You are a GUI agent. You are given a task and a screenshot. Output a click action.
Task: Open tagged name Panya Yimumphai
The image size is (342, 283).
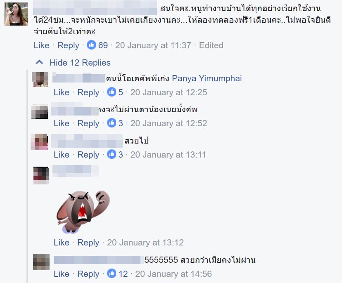[x=207, y=78]
